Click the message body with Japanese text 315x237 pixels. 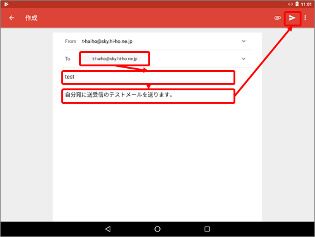pos(148,96)
